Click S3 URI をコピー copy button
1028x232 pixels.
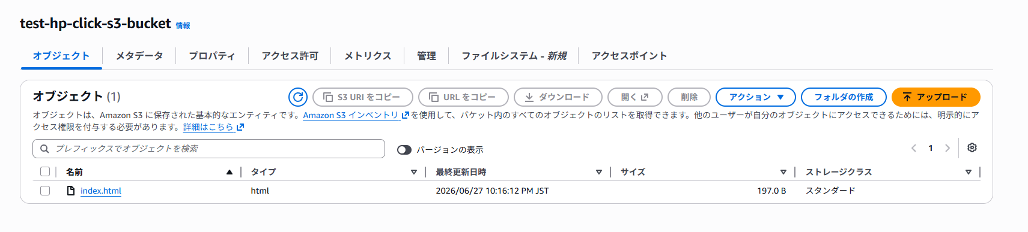363,97
